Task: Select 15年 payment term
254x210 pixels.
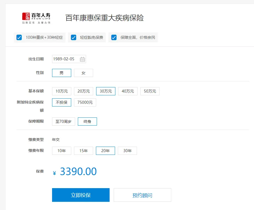Action: point(83,150)
